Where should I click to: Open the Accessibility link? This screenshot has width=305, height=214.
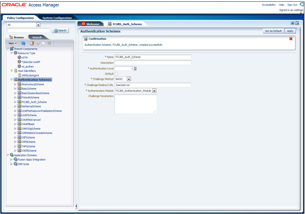pos(268,5)
